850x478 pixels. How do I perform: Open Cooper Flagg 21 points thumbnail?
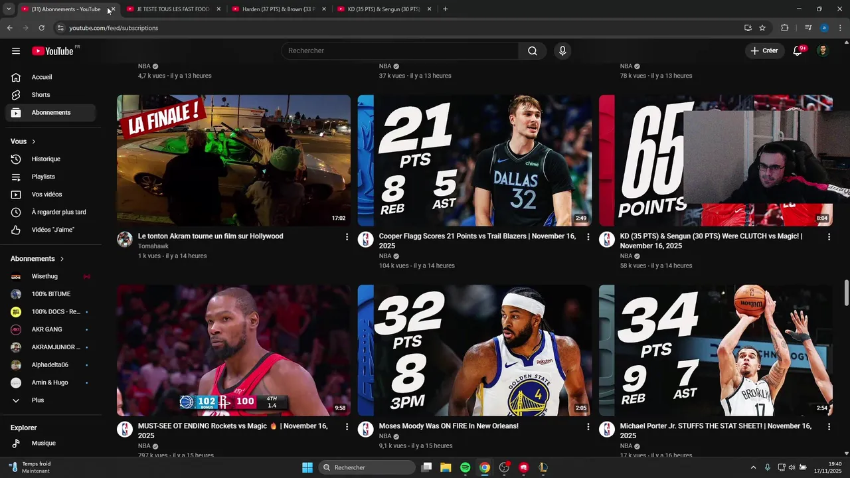coord(474,160)
